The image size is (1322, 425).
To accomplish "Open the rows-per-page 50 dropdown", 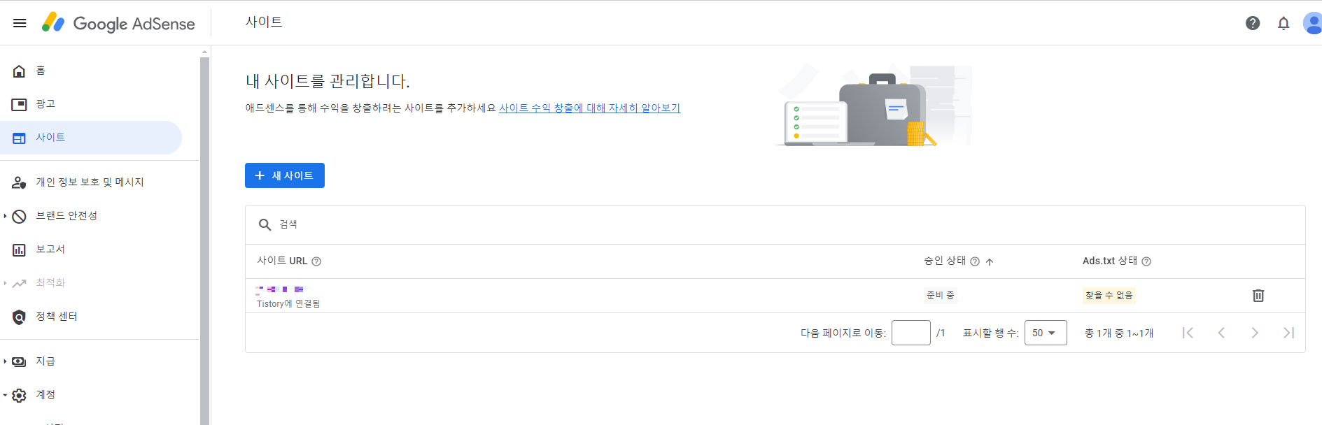I will pos(1046,333).
